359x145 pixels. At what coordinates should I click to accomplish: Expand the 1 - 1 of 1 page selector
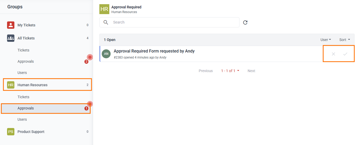[230, 71]
